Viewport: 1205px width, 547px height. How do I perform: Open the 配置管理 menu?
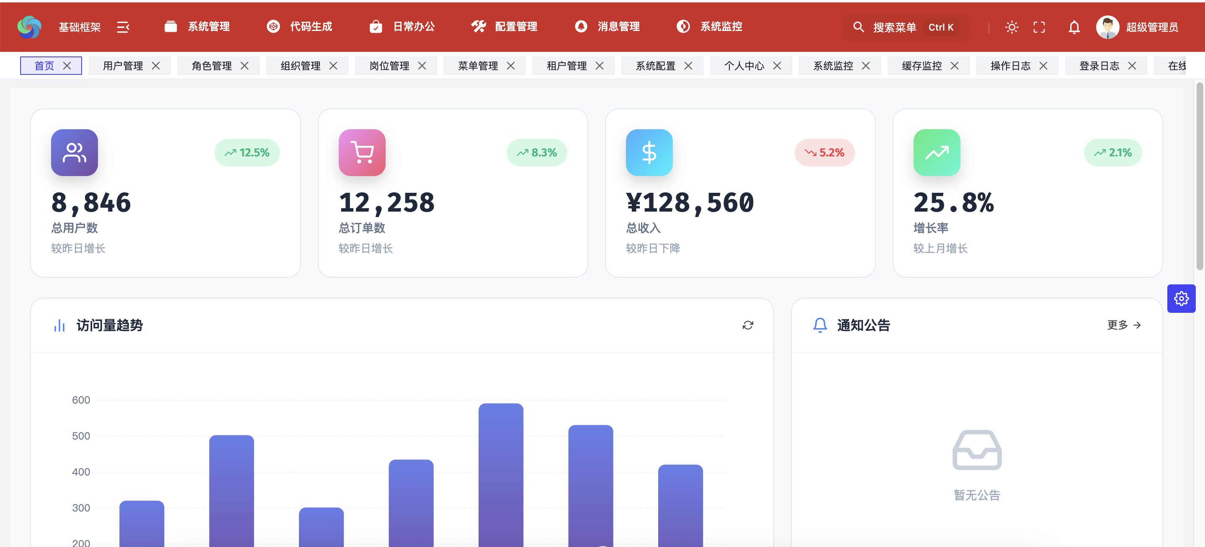[504, 27]
